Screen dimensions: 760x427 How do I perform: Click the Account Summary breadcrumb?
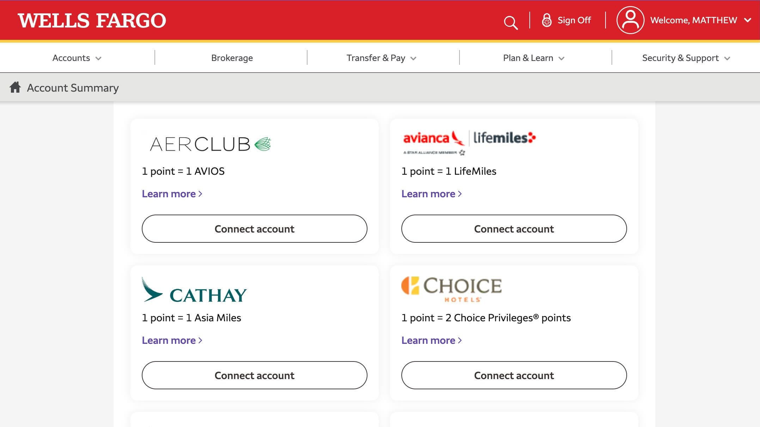pyautogui.click(x=73, y=88)
